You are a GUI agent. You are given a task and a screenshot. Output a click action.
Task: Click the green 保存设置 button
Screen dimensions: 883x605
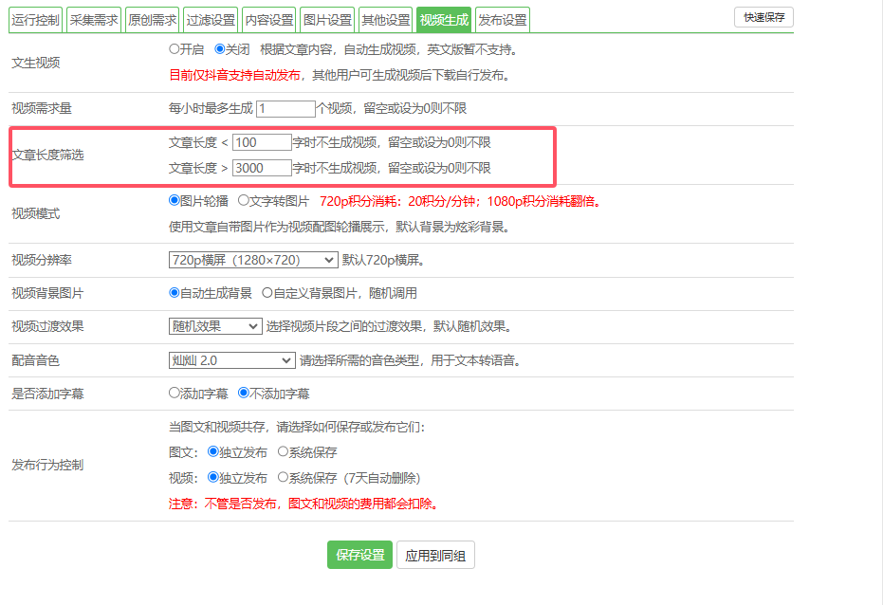pyautogui.click(x=359, y=556)
